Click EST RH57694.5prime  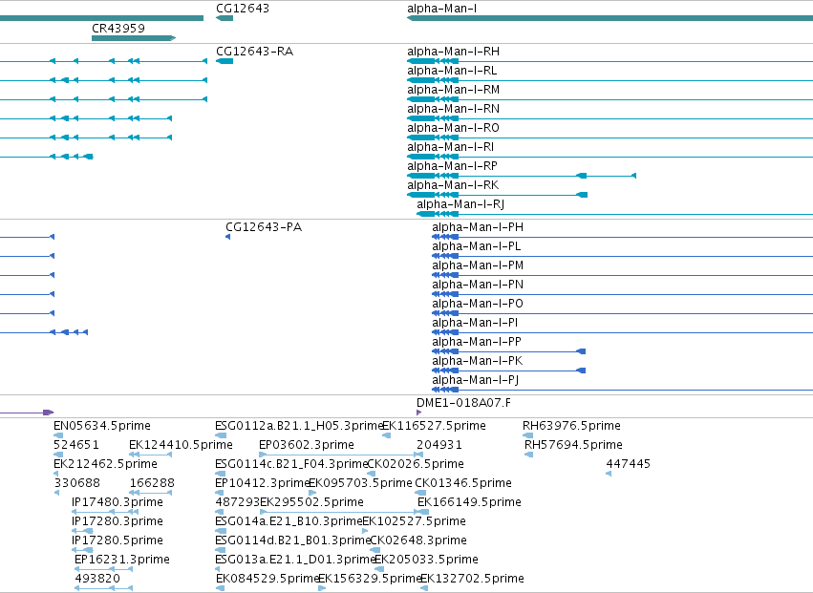pyautogui.click(x=529, y=455)
